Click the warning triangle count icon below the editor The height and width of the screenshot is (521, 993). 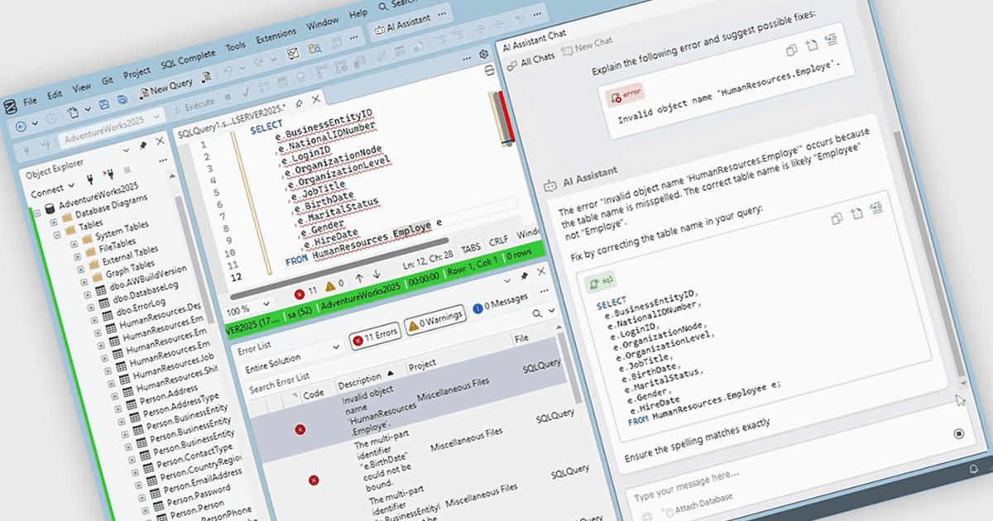[329, 286]
